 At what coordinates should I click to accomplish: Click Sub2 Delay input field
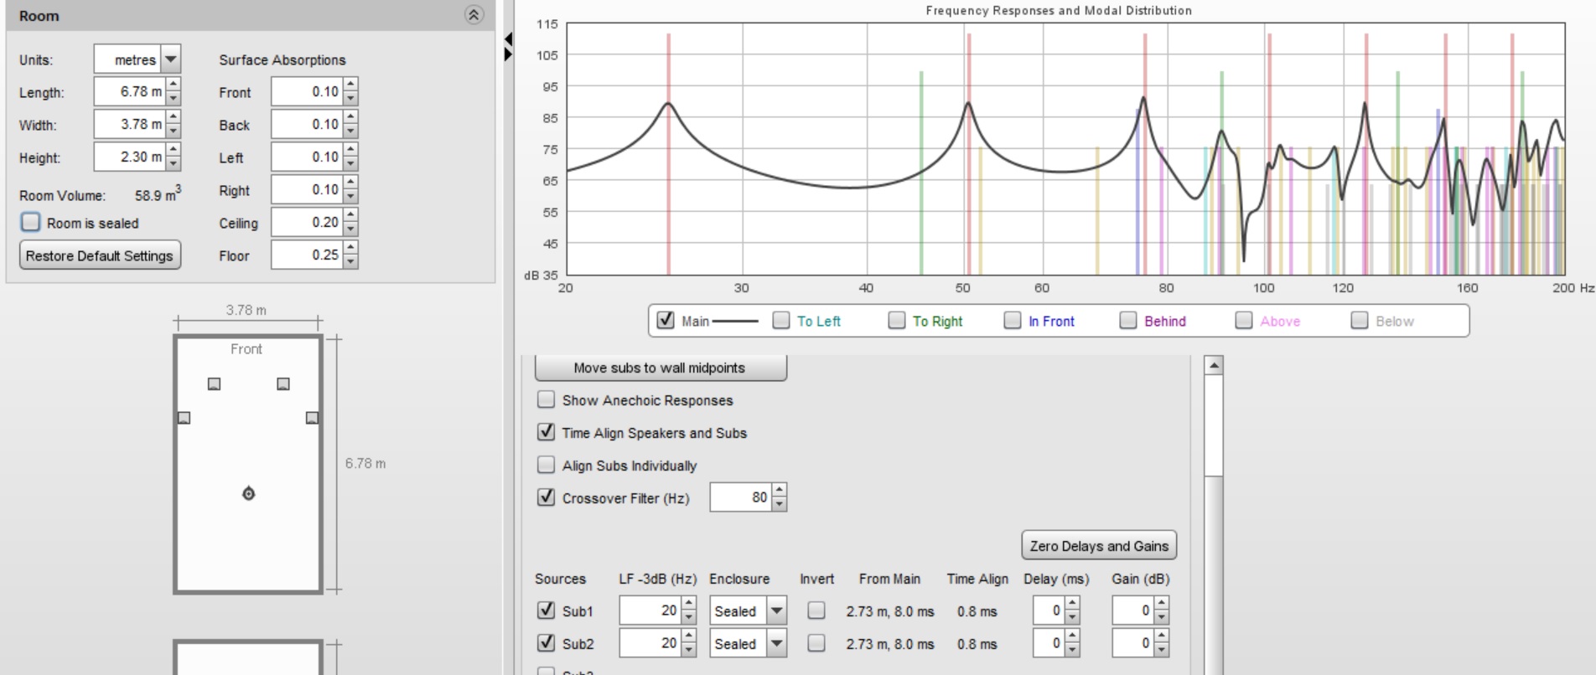pyautogui.click(x=1049, y=643)
